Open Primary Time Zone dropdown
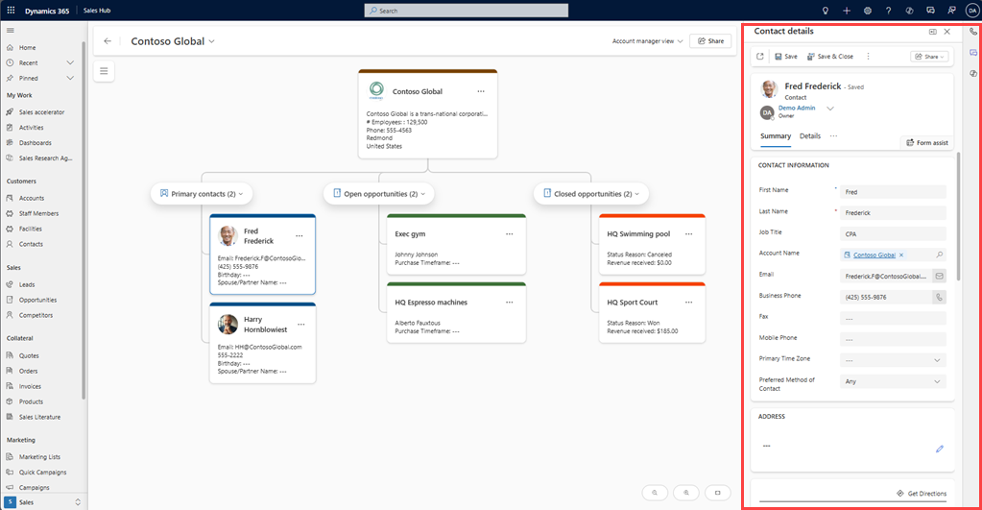The width and height of the screenshot is (982, 510). point(893,360)
